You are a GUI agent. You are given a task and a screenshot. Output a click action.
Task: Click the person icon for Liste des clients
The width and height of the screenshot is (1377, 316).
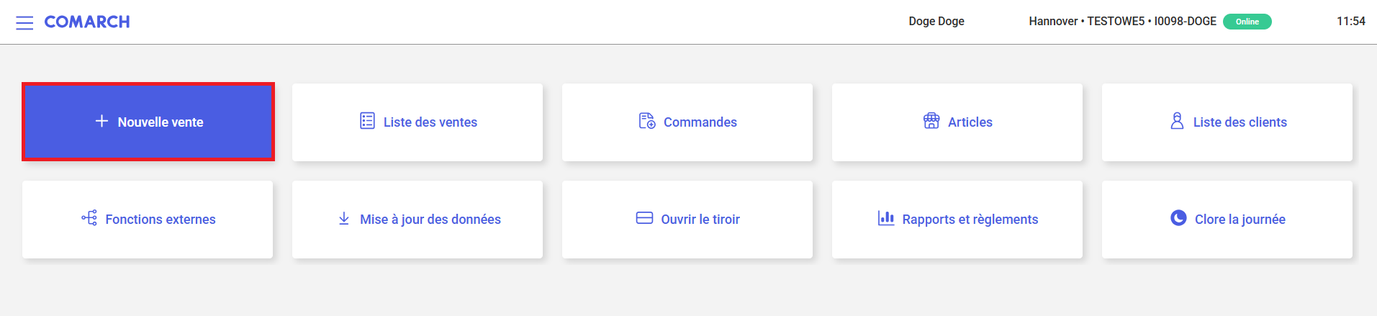[x=1177, y=121]
